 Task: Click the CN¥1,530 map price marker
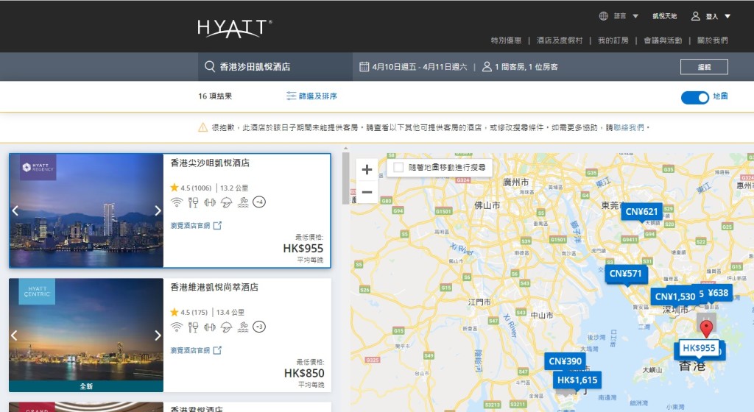[674, 296]
